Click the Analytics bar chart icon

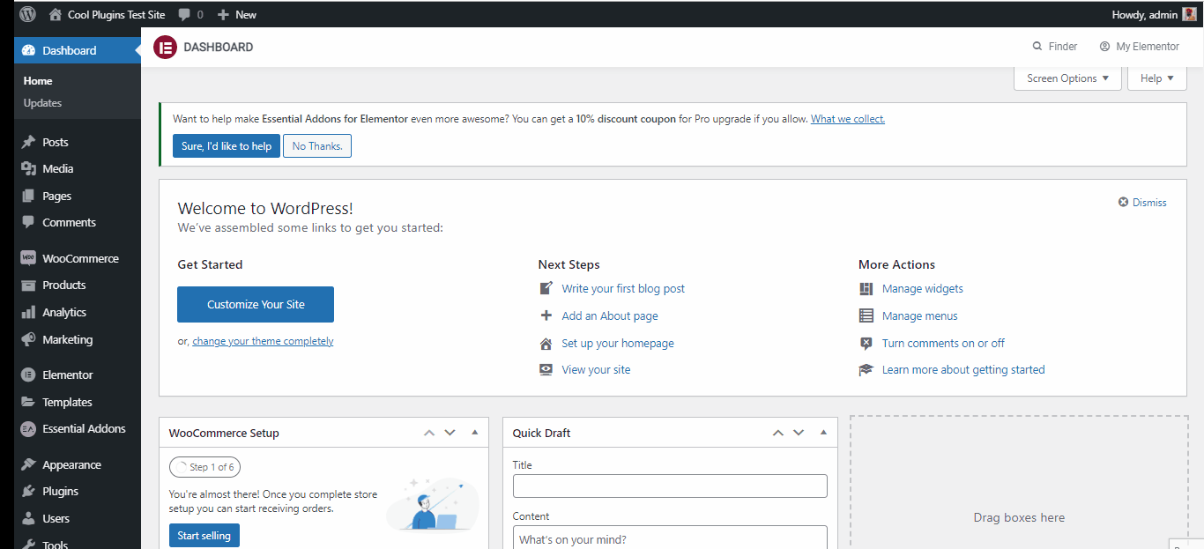pyautogui.click(x=28, y=312)
